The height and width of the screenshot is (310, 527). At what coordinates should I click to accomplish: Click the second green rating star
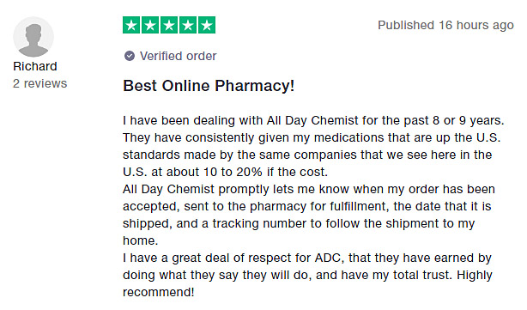coord(150,25)
